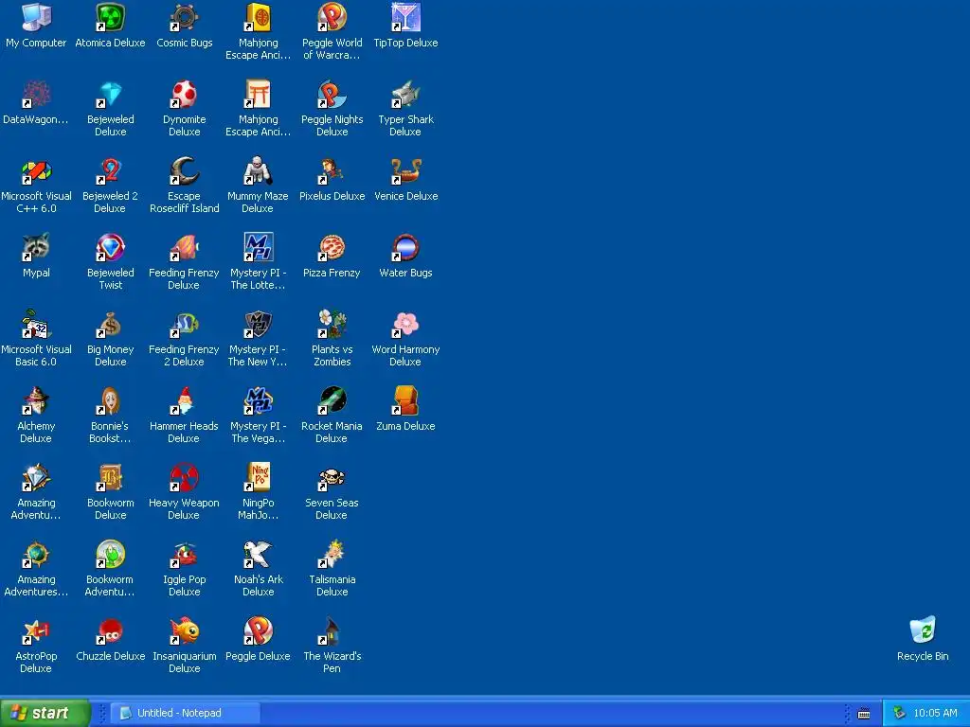Select the Mummy Maze Deluxe icon
Viewport: 970px width, 727px height.
click(258, 170)
